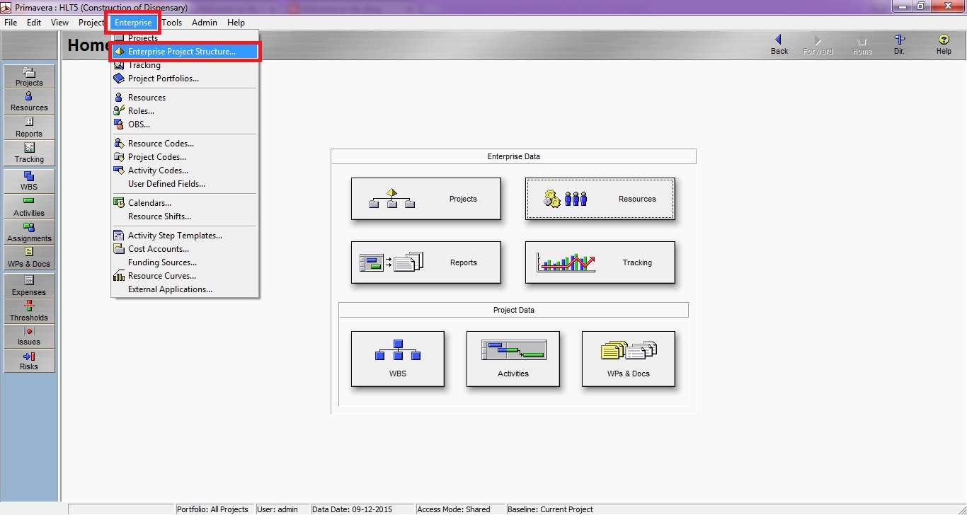This screenshot has width=967, height=515.
Task: Select the Projects icon in the left sidebar
Action: [x=28, y=76]
